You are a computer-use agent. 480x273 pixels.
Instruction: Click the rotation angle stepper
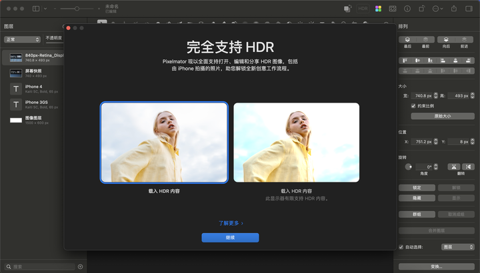[435, 166]
